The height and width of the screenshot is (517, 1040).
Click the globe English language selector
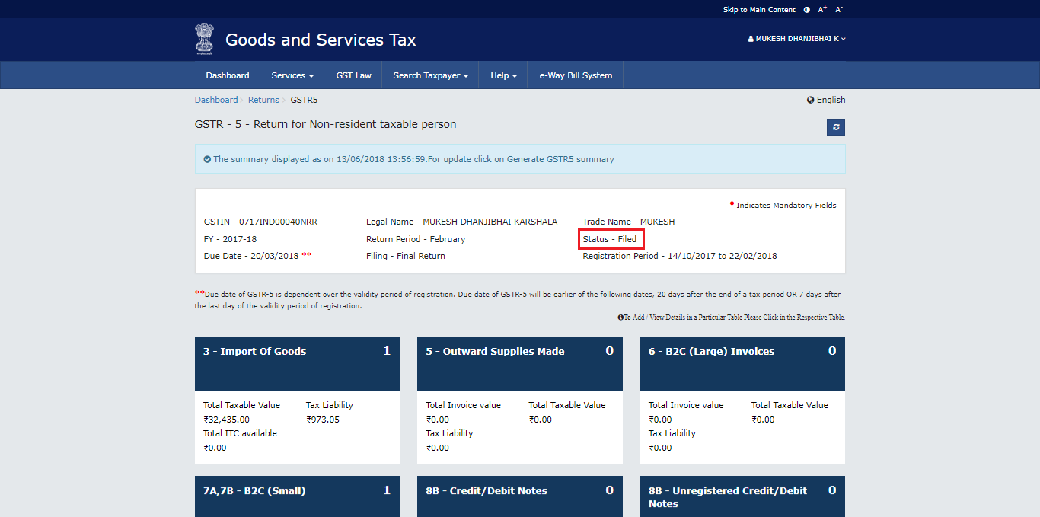tap(826, 100)
